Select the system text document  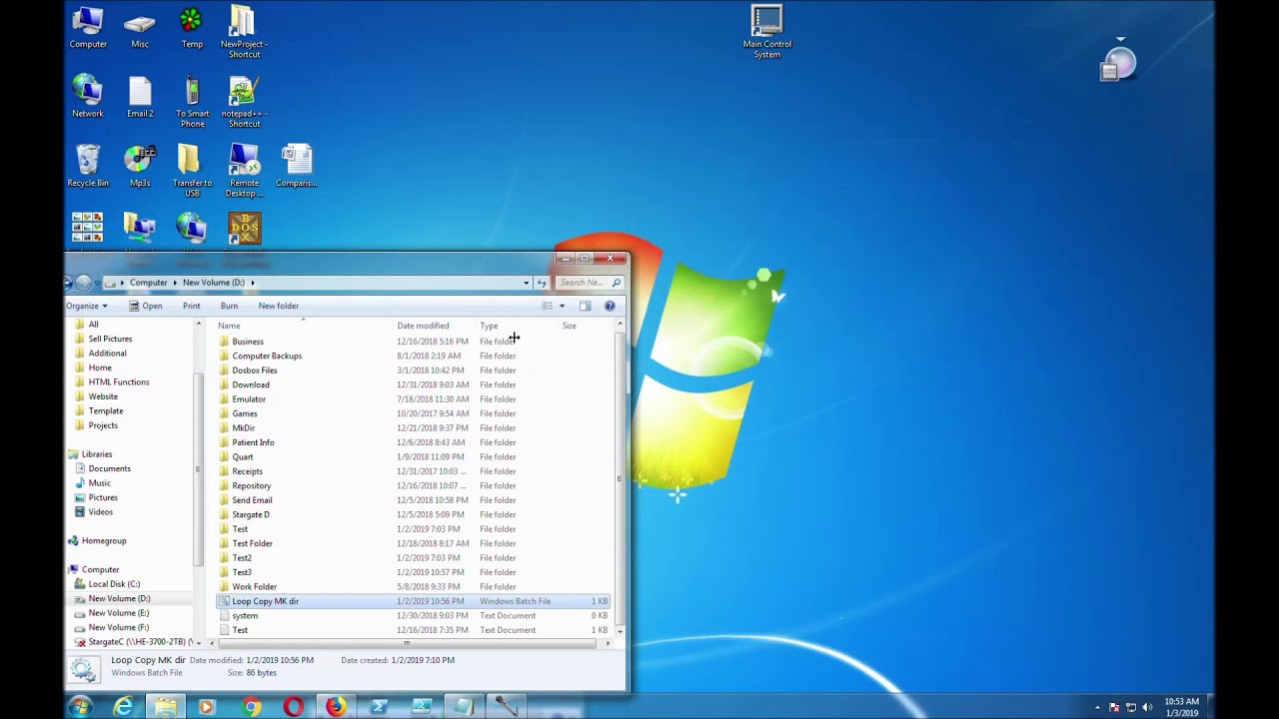pyautogui.click(x=413, y=616)
